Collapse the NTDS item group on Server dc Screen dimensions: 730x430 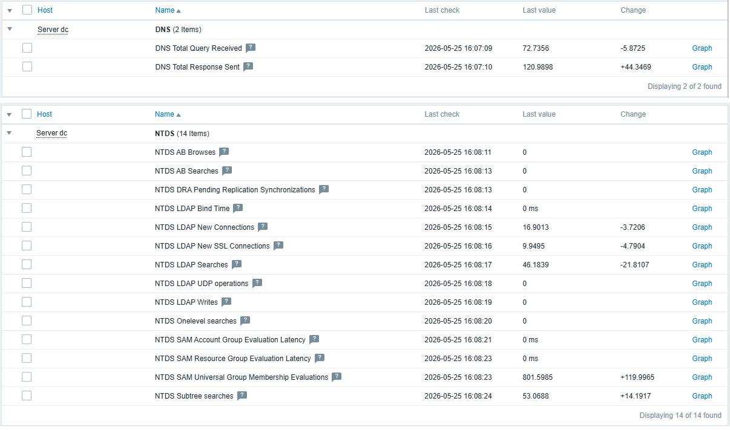[9, 133]
